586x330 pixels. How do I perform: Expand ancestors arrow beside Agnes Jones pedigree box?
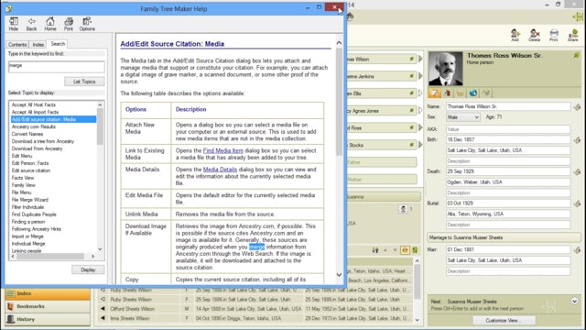click(x=420, y=110)
